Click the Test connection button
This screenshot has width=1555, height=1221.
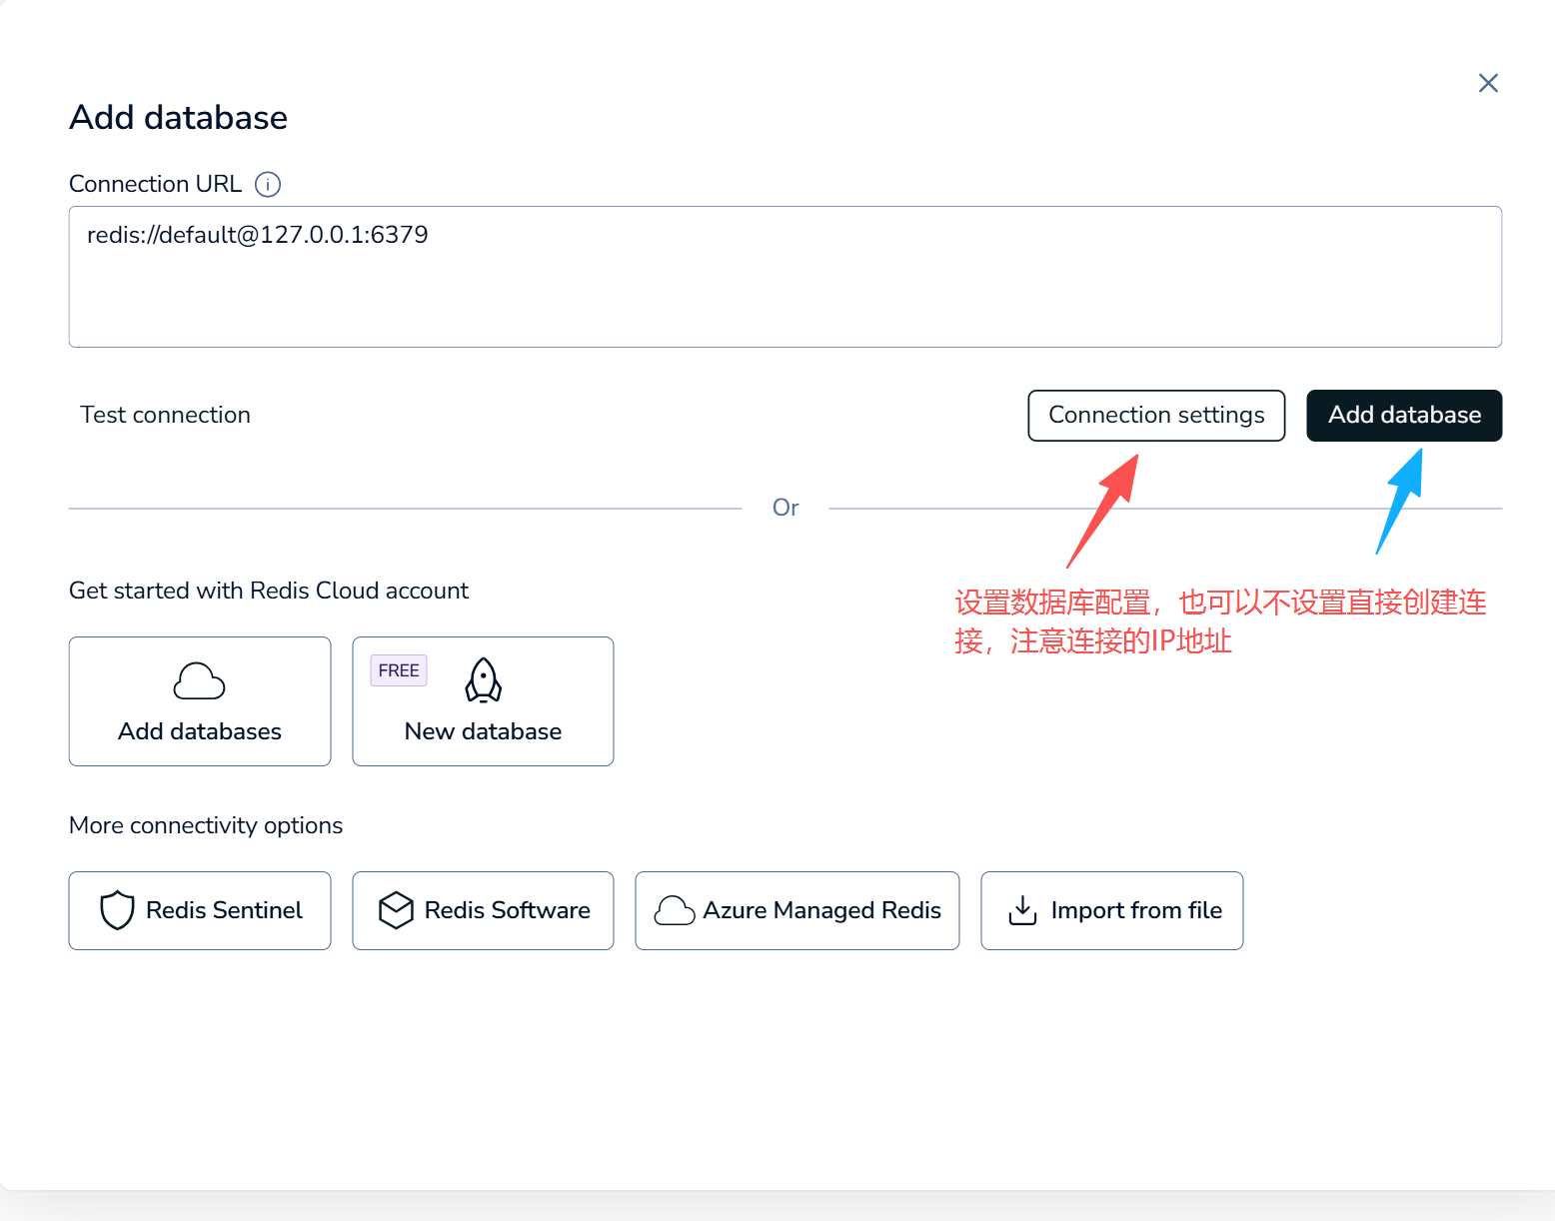coord(165,415)
